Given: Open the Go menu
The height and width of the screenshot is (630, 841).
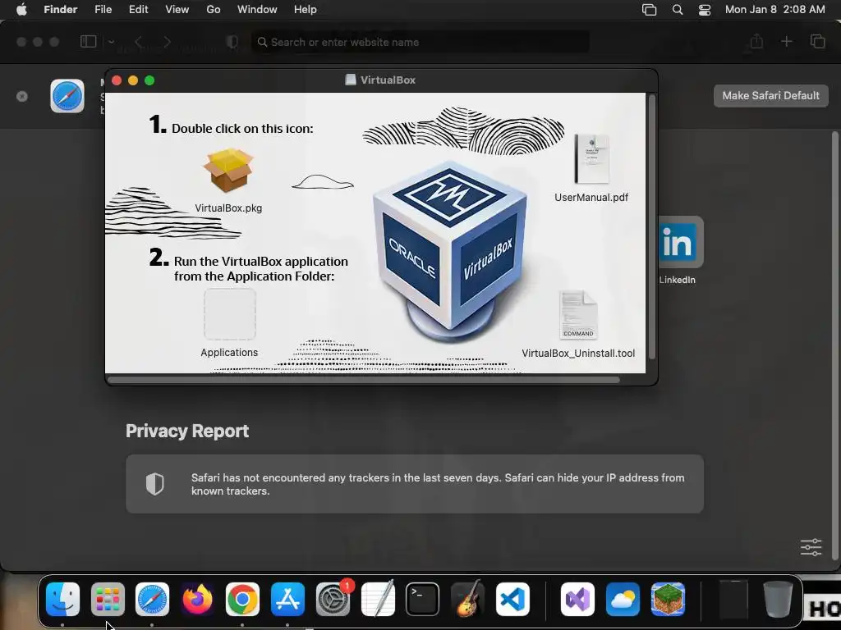Looking at the screenshot, I should pyautogui.click(x=214, y=10).
